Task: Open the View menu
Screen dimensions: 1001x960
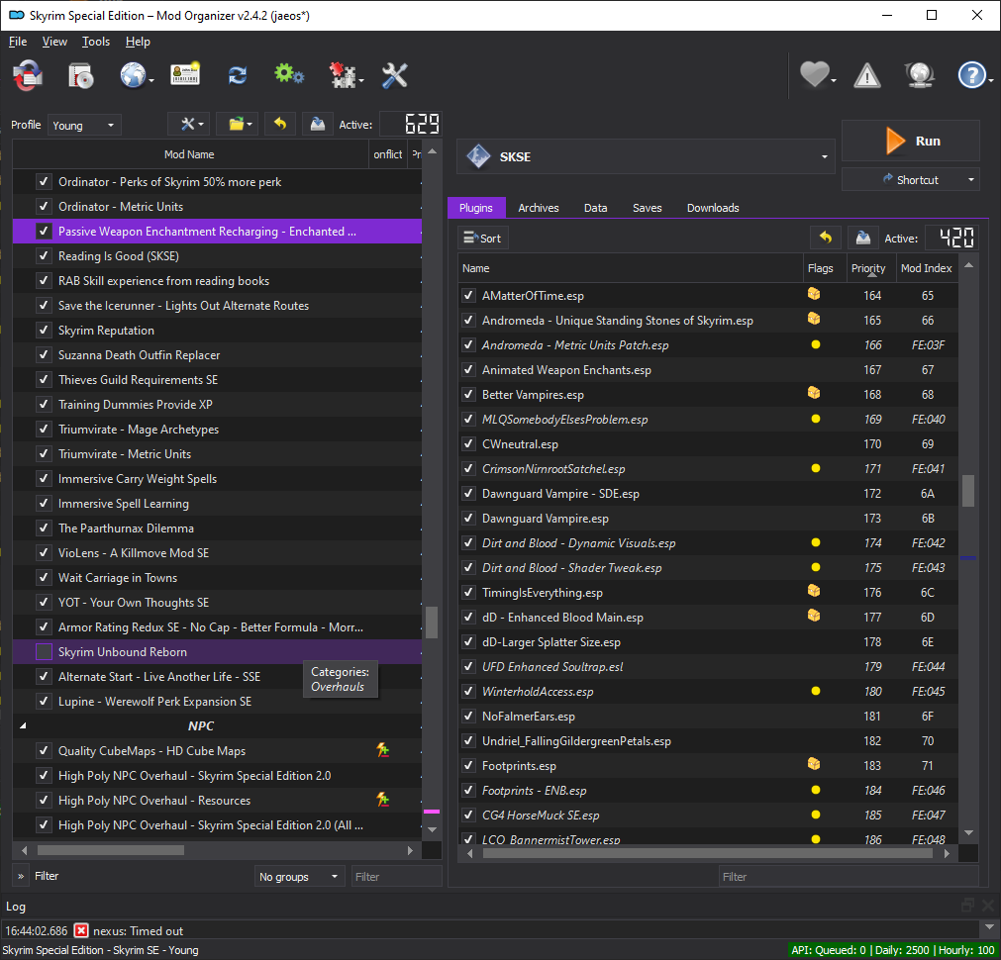Action: [54, 42]
